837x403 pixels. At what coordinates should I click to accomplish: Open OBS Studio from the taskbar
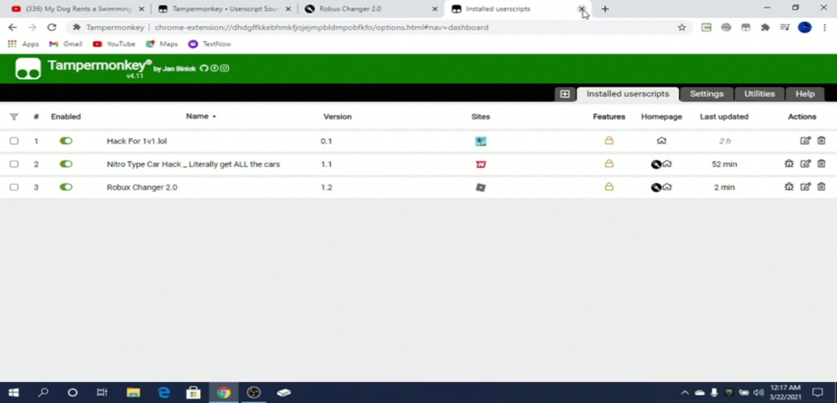pos(254,393)
